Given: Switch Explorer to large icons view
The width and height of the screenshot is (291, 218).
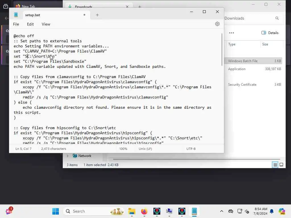Looking at the screenshot, I should pos(281,165).
